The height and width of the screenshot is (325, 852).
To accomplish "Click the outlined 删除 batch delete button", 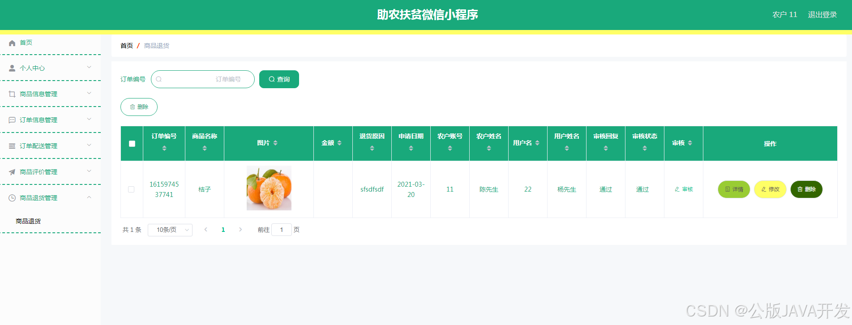I will [x=139, y=107].
